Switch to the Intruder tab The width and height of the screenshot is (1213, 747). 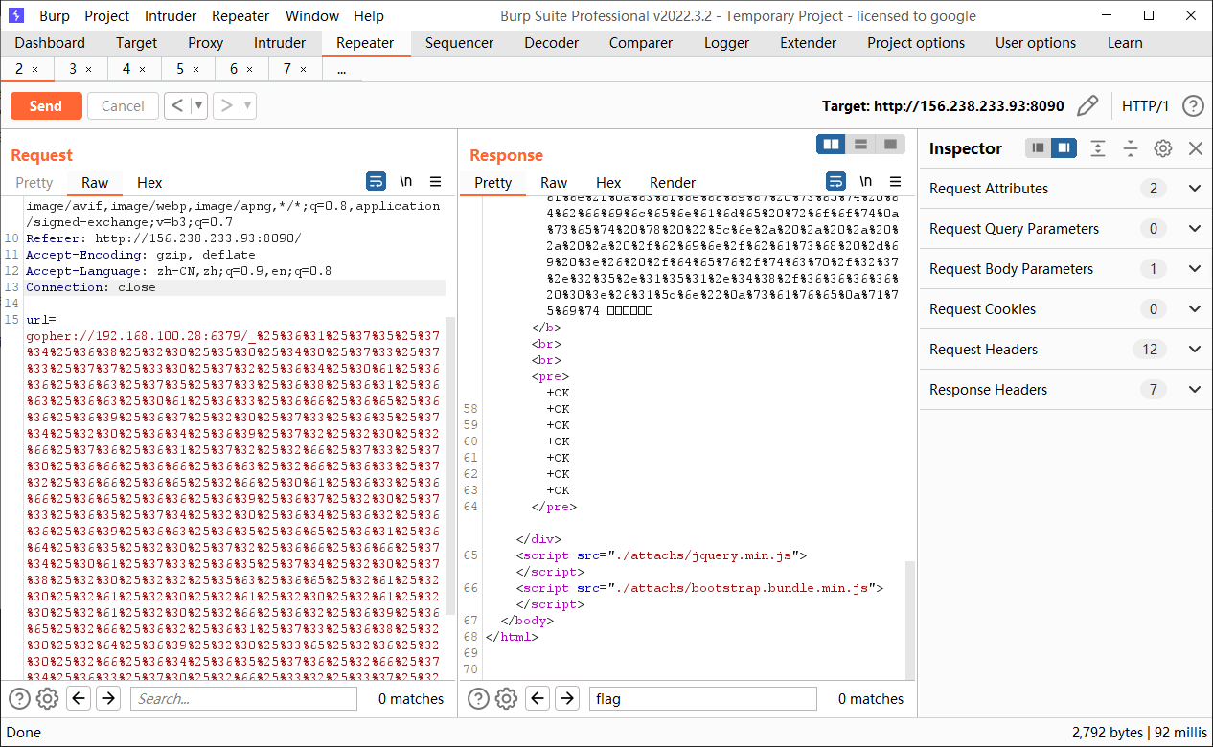click(280, 43)
